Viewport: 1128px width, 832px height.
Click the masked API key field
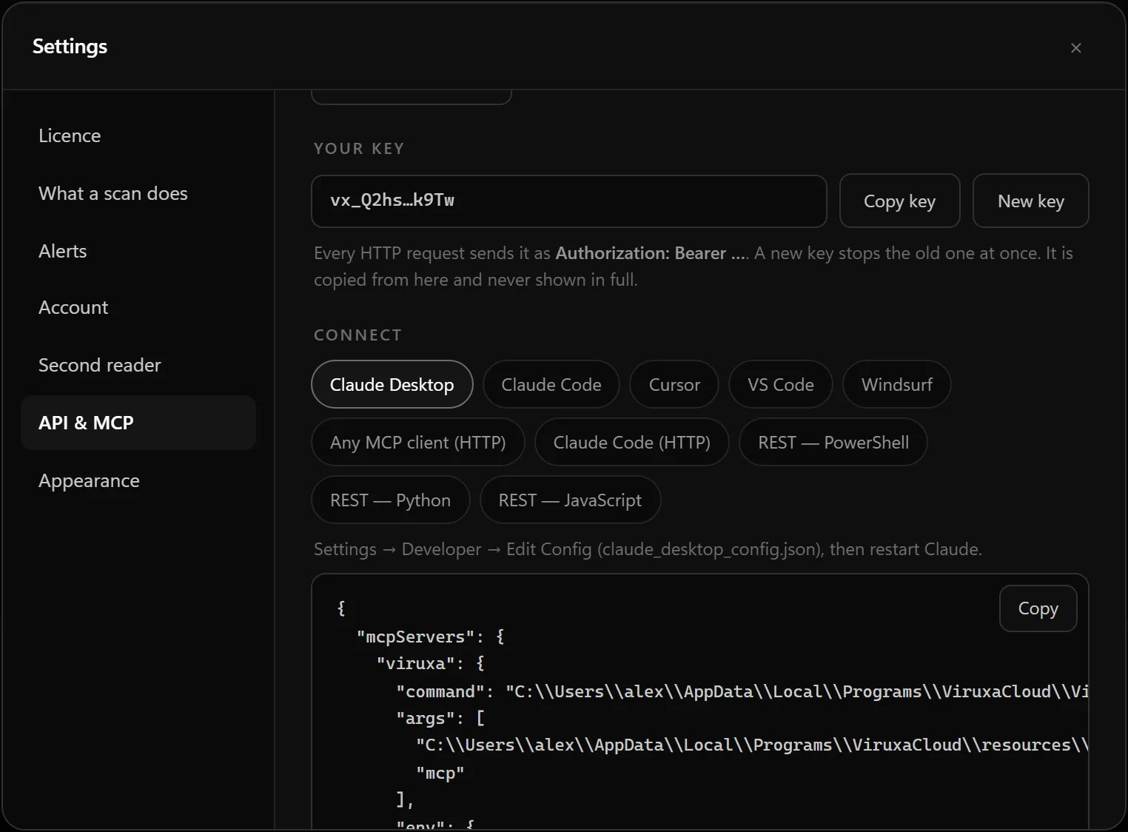[569, 201]
